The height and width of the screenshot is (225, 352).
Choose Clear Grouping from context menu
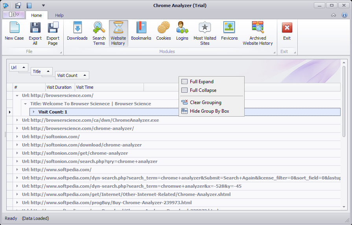tap(212, 102)
